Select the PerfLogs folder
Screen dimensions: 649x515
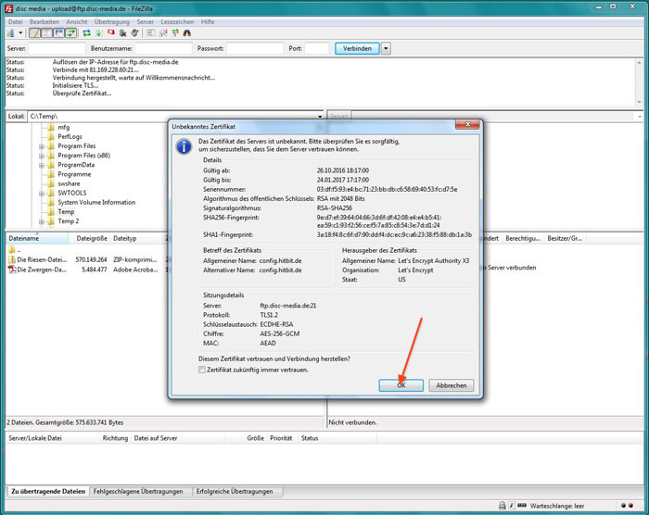point(70,136)
